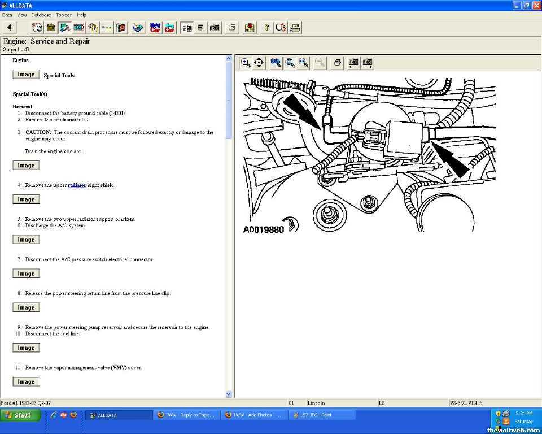542x434 pixels.
Task: Select the pan arrows tool
Action: [259, 63]
